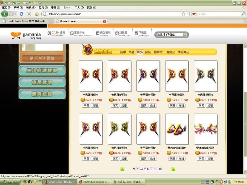Click the scrollbar down arrow

coord(245,172)
